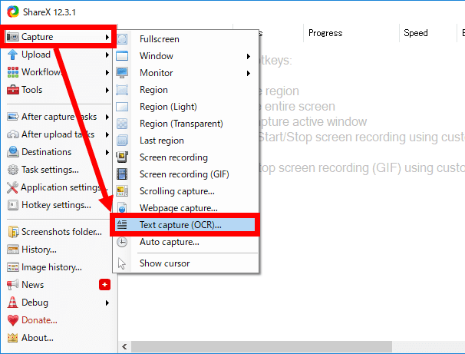Viewport: 465px width, 354px height.
Task: Click the After capture tasks icon
Action: [x=13, y=117]
